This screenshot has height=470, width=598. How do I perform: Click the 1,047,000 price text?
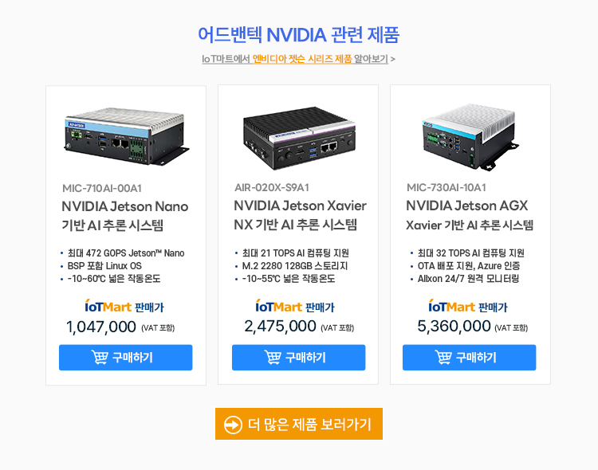[x=100, y=327]
